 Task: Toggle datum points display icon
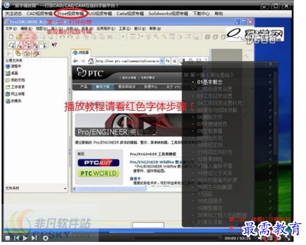click(x=27, y=45)
